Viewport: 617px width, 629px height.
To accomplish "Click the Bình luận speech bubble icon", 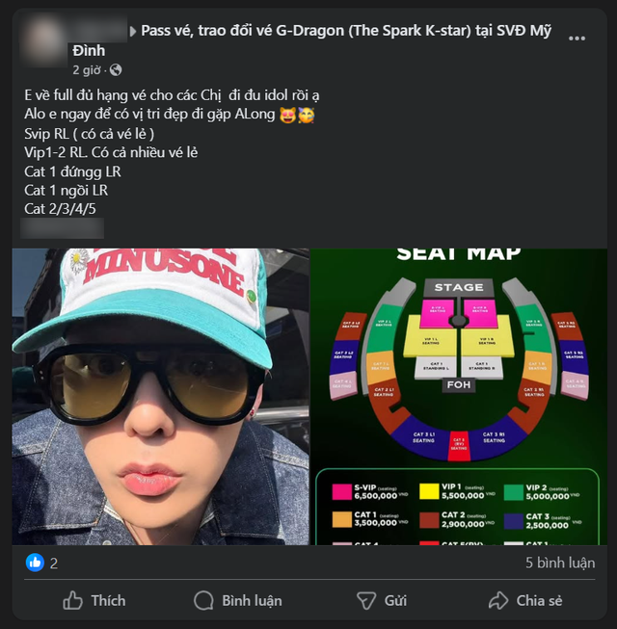I will click(203, 600).
